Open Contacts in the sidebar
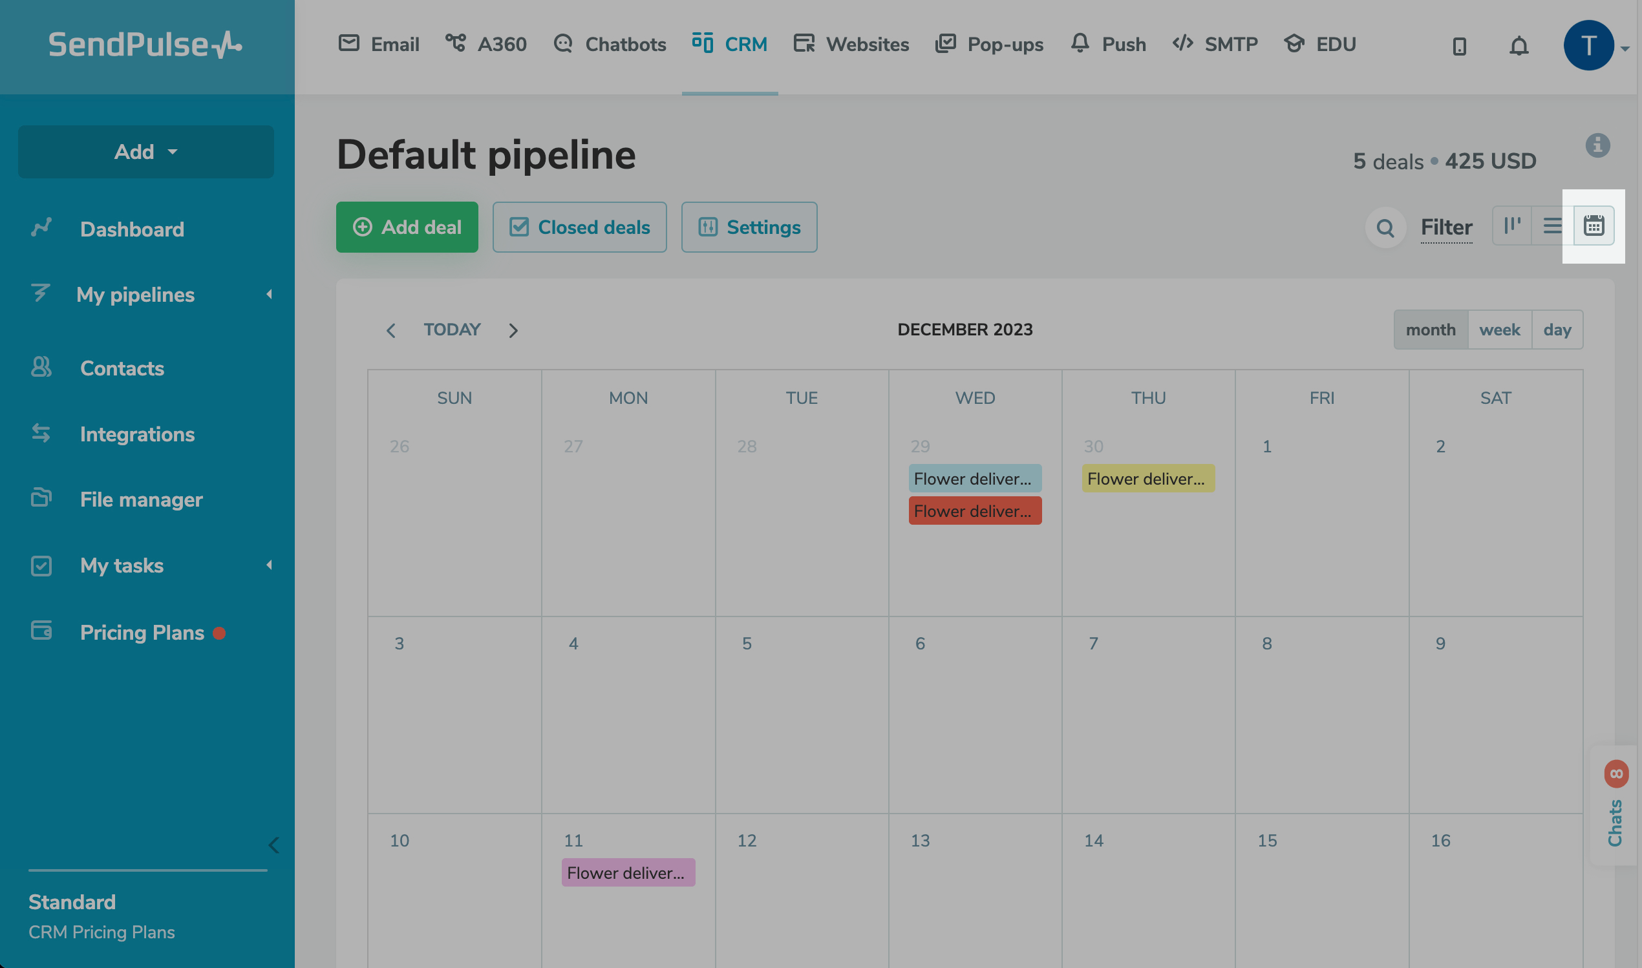1642x968 pixels. coord(122,368)
